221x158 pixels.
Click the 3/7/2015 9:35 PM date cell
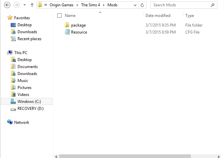point(160,25)
